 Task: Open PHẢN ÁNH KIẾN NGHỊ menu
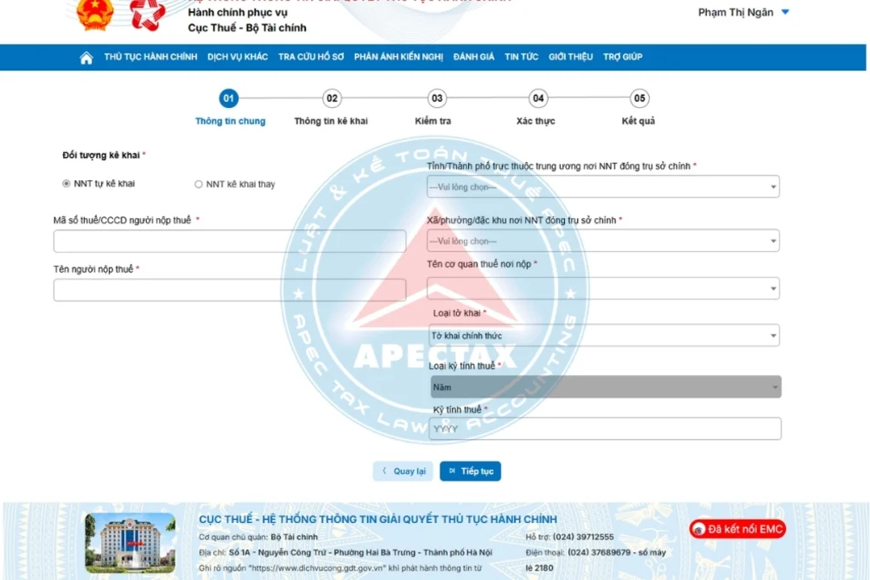click(398, 57)
